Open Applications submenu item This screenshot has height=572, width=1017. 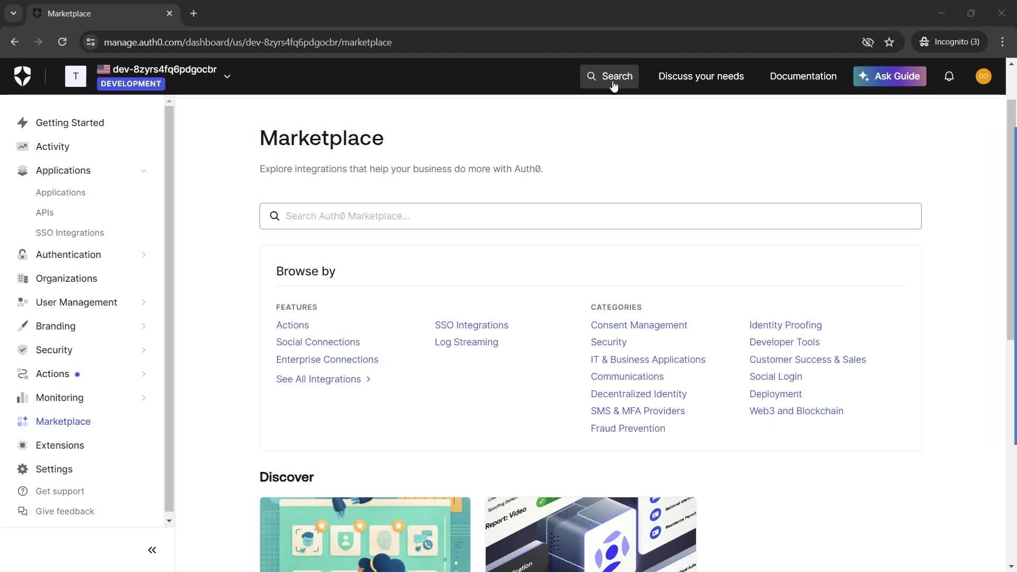click(x=60, y=193)
